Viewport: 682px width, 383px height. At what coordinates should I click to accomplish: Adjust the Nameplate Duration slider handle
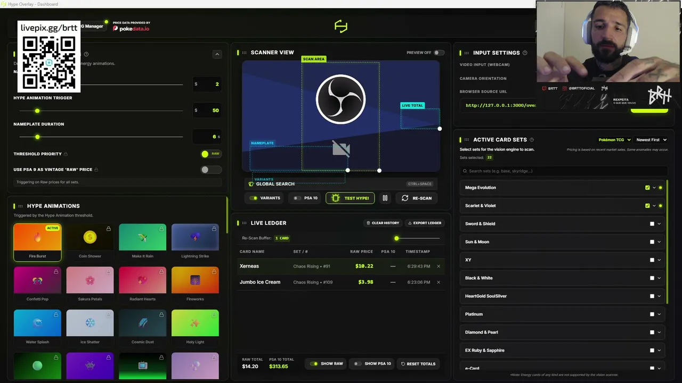click(x=37, y=137)
